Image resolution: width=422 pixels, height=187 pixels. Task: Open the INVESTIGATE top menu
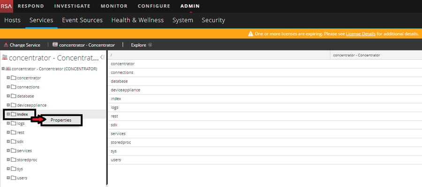click(72, 6)
